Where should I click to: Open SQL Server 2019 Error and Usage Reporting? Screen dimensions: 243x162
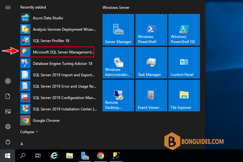point(58,86)
